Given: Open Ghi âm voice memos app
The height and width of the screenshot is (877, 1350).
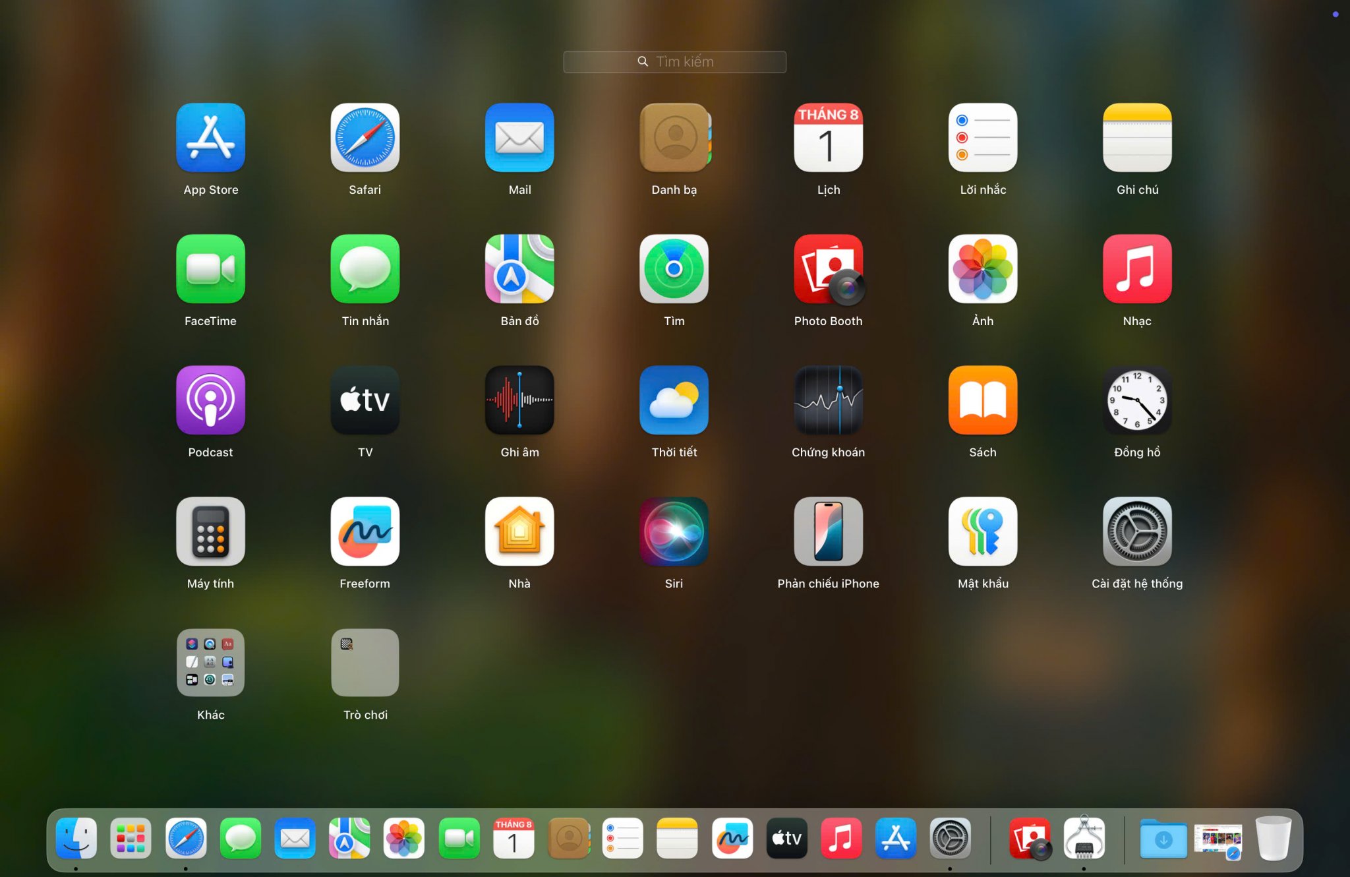Looking at the screenshot, I should (519, 400).
